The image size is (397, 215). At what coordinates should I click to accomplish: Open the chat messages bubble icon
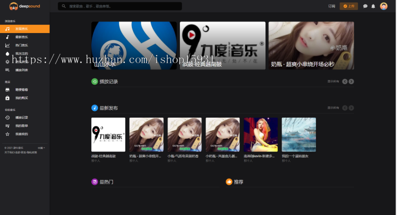365,6
